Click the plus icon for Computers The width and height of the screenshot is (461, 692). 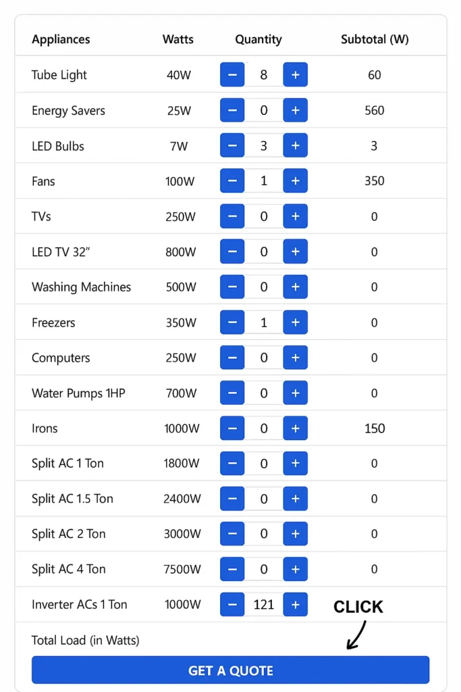coord(295,357)
